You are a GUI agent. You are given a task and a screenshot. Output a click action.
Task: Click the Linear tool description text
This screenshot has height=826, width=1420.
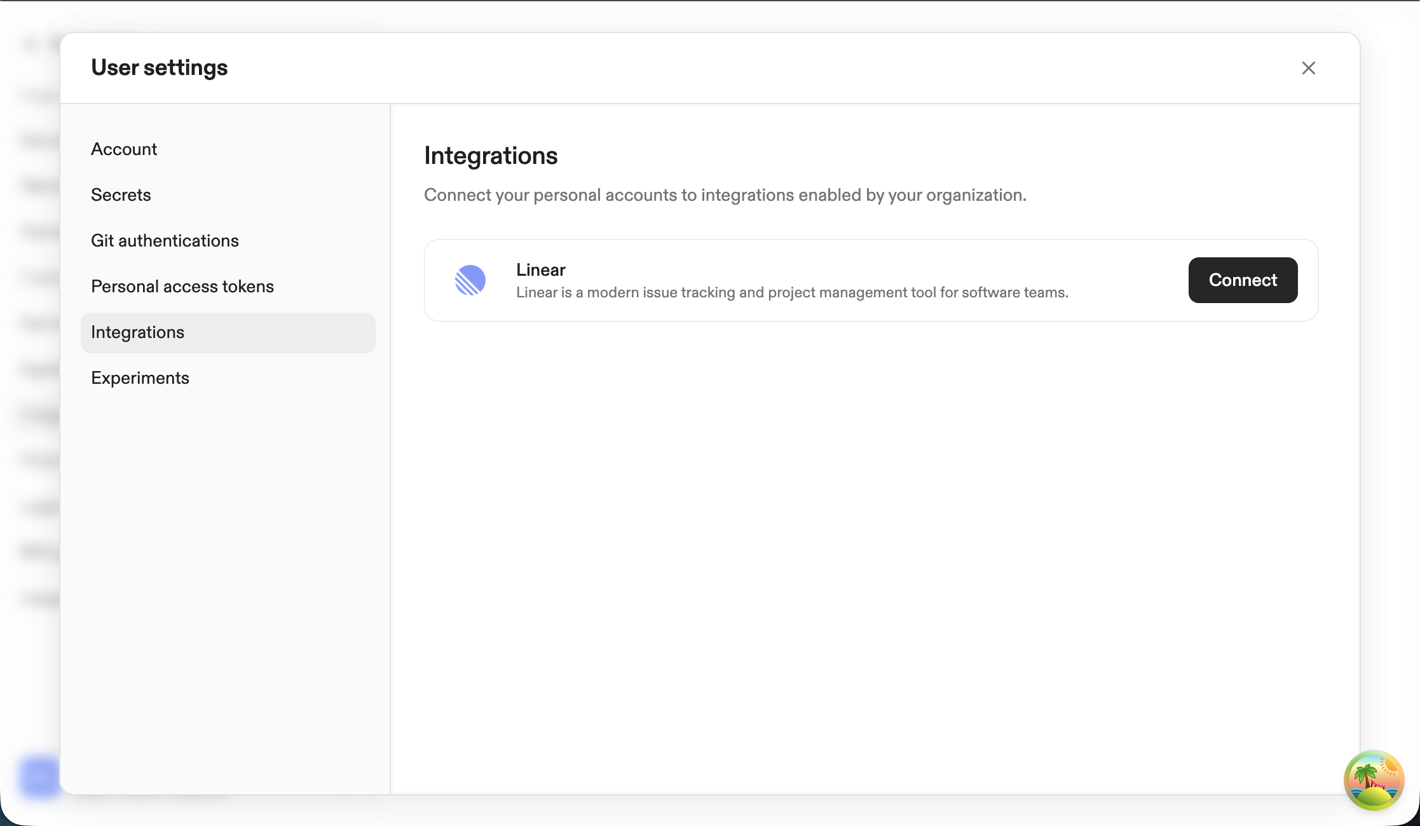(793, 292)
